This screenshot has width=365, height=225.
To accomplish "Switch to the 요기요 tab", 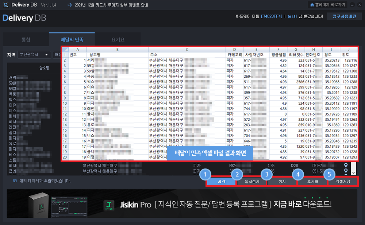I will (118, 39).
